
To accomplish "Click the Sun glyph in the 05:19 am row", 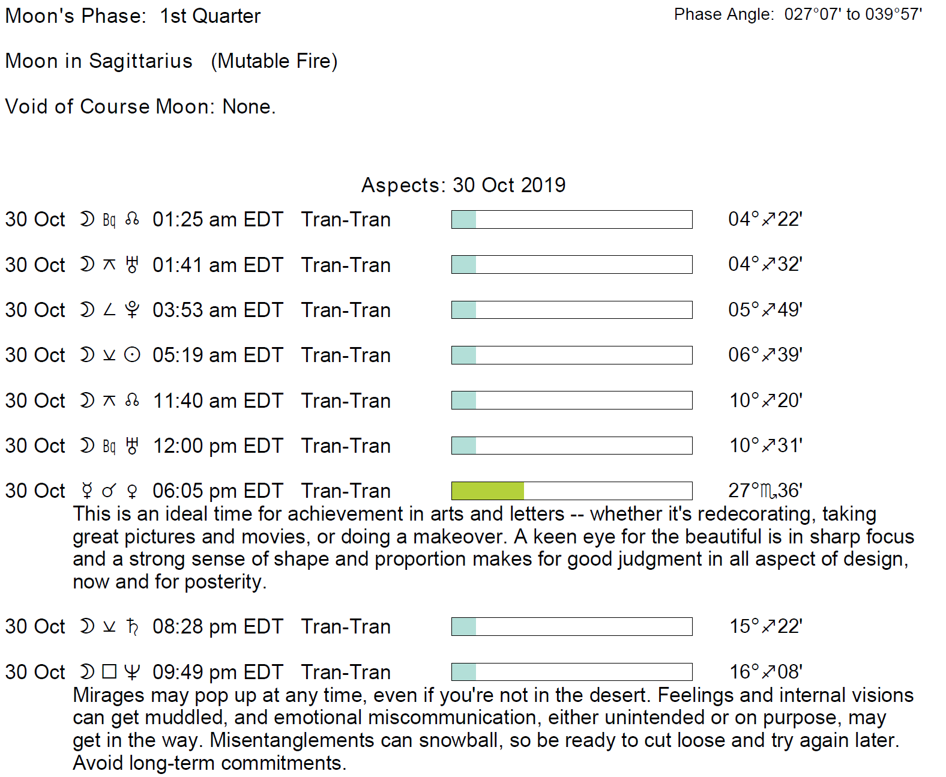I will [132, 355].
